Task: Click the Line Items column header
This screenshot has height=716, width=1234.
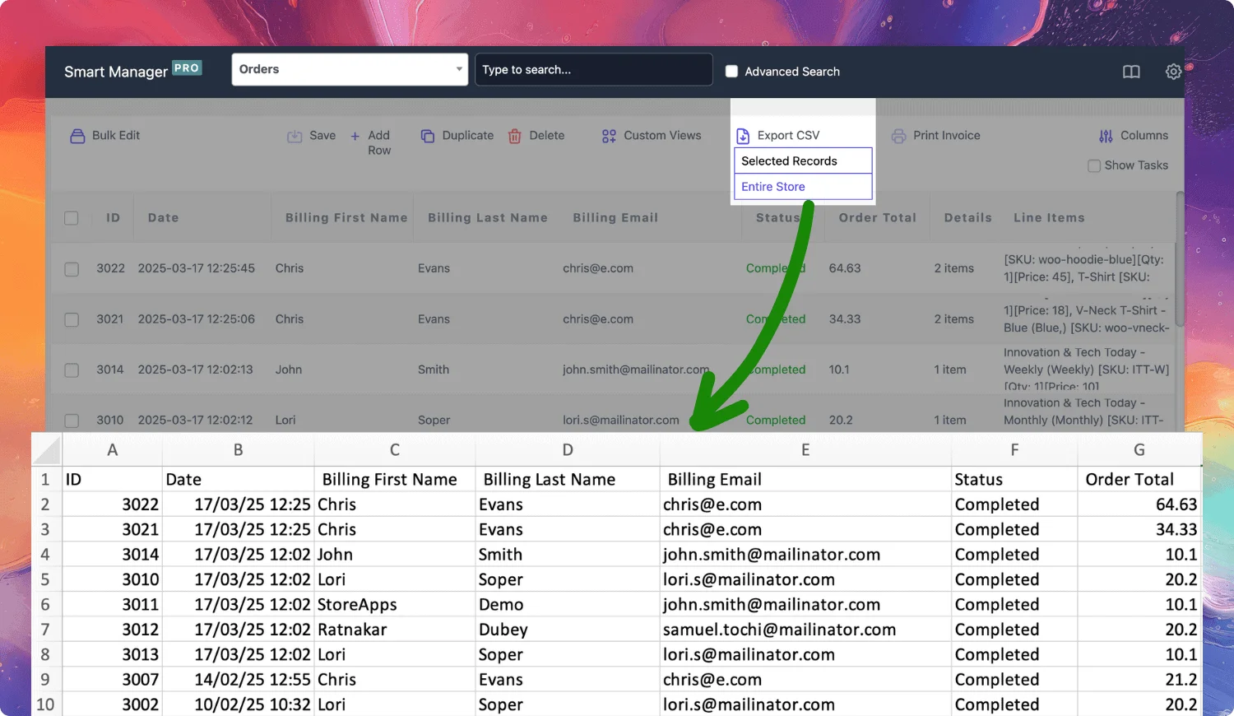Action: coord(1049,218)
